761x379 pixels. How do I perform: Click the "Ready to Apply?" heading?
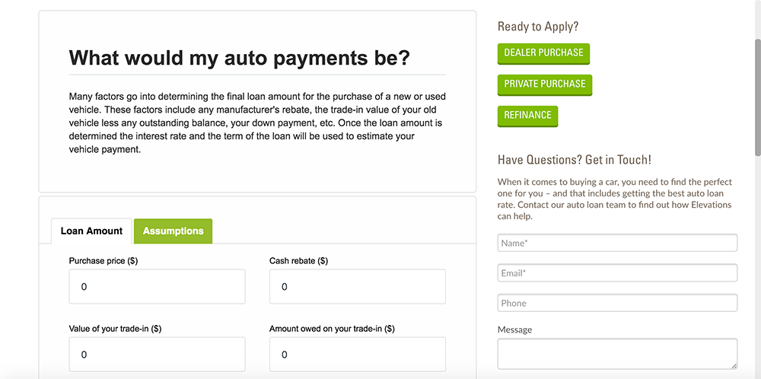click(538, 27)
